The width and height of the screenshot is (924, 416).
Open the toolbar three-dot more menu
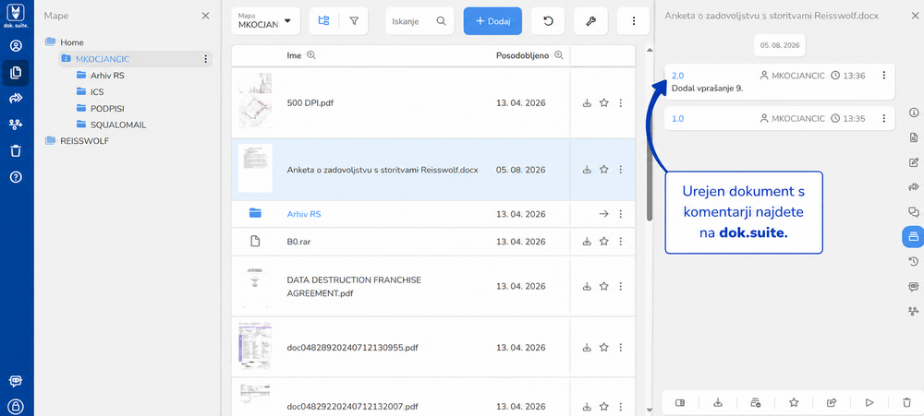[634, 20]
